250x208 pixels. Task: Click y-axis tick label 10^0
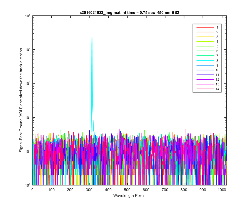click(x=28, y=185)
